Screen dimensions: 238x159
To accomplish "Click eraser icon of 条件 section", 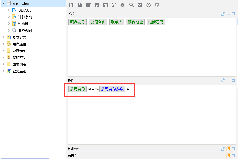I will point(223,80).
